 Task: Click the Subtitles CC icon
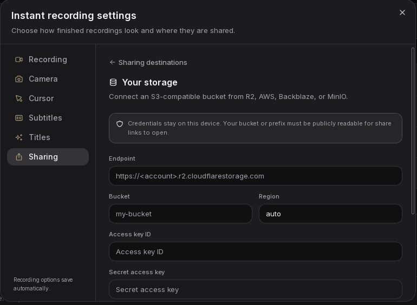pyautogui.click(x=19, y=118)
